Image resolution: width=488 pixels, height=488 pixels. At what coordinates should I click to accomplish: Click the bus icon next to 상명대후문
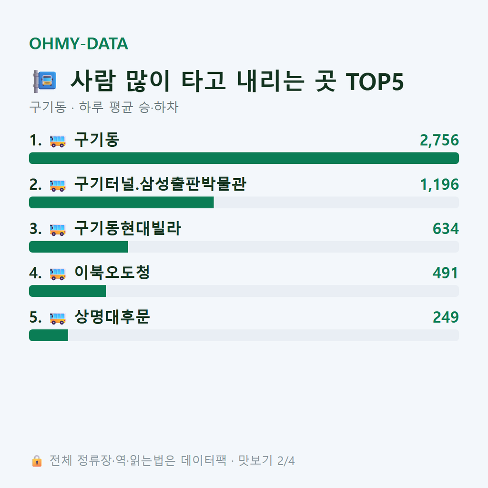click(58, 318)
